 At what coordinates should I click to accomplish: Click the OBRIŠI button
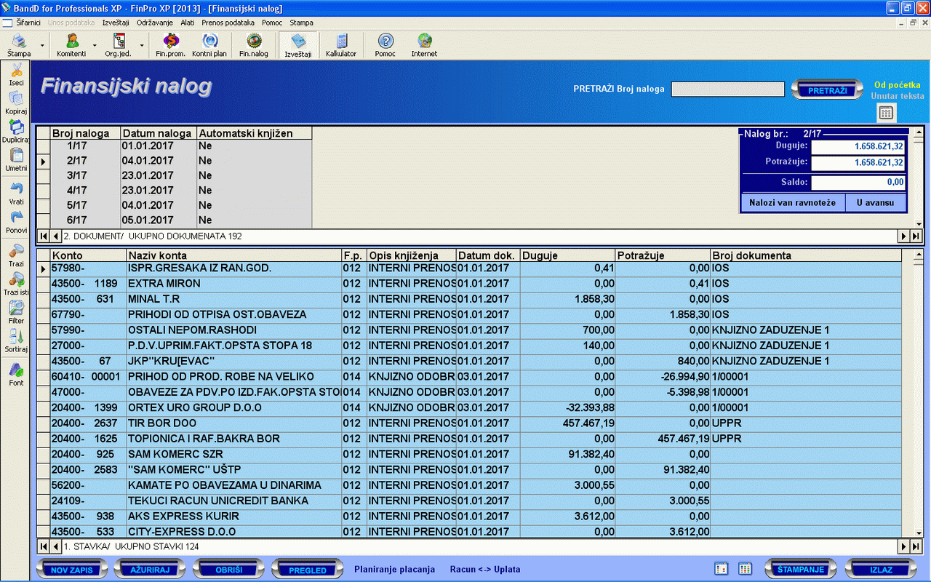click(x=229, y=570)
